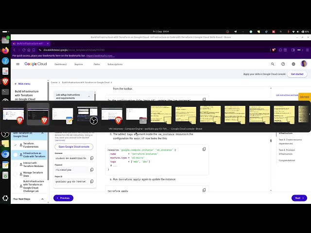Launch Terminal from the dock
311x233 pixels.
pos(5,92)
